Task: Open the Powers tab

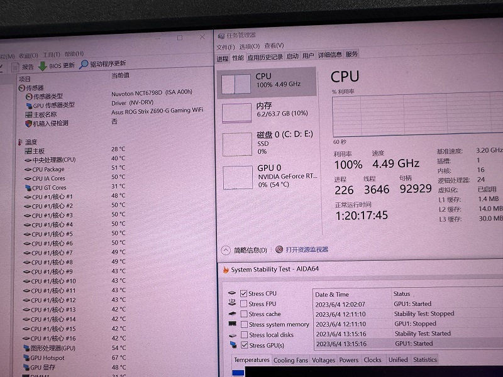Action: [349, 360]
